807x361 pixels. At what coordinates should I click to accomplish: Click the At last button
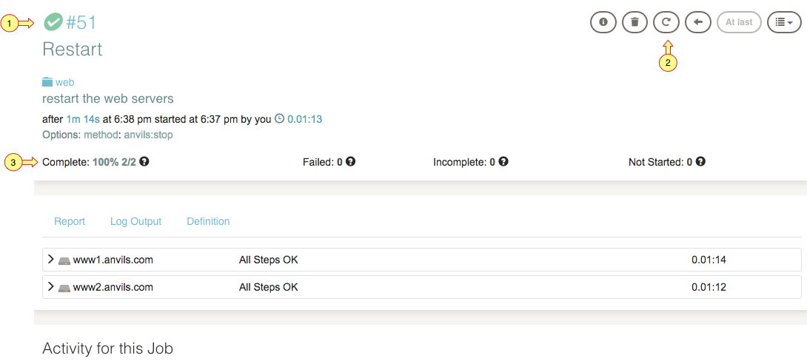coord(739,22)
